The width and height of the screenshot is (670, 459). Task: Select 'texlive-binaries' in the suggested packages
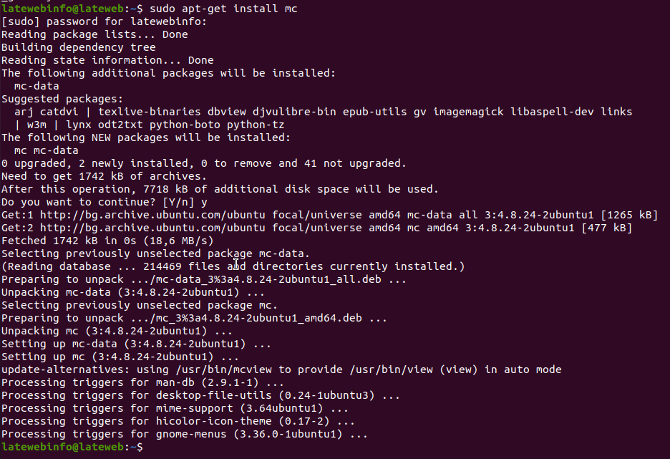150,112
